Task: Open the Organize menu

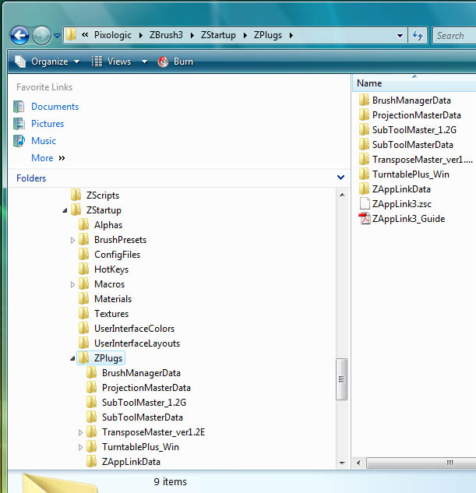Action: 48,62
